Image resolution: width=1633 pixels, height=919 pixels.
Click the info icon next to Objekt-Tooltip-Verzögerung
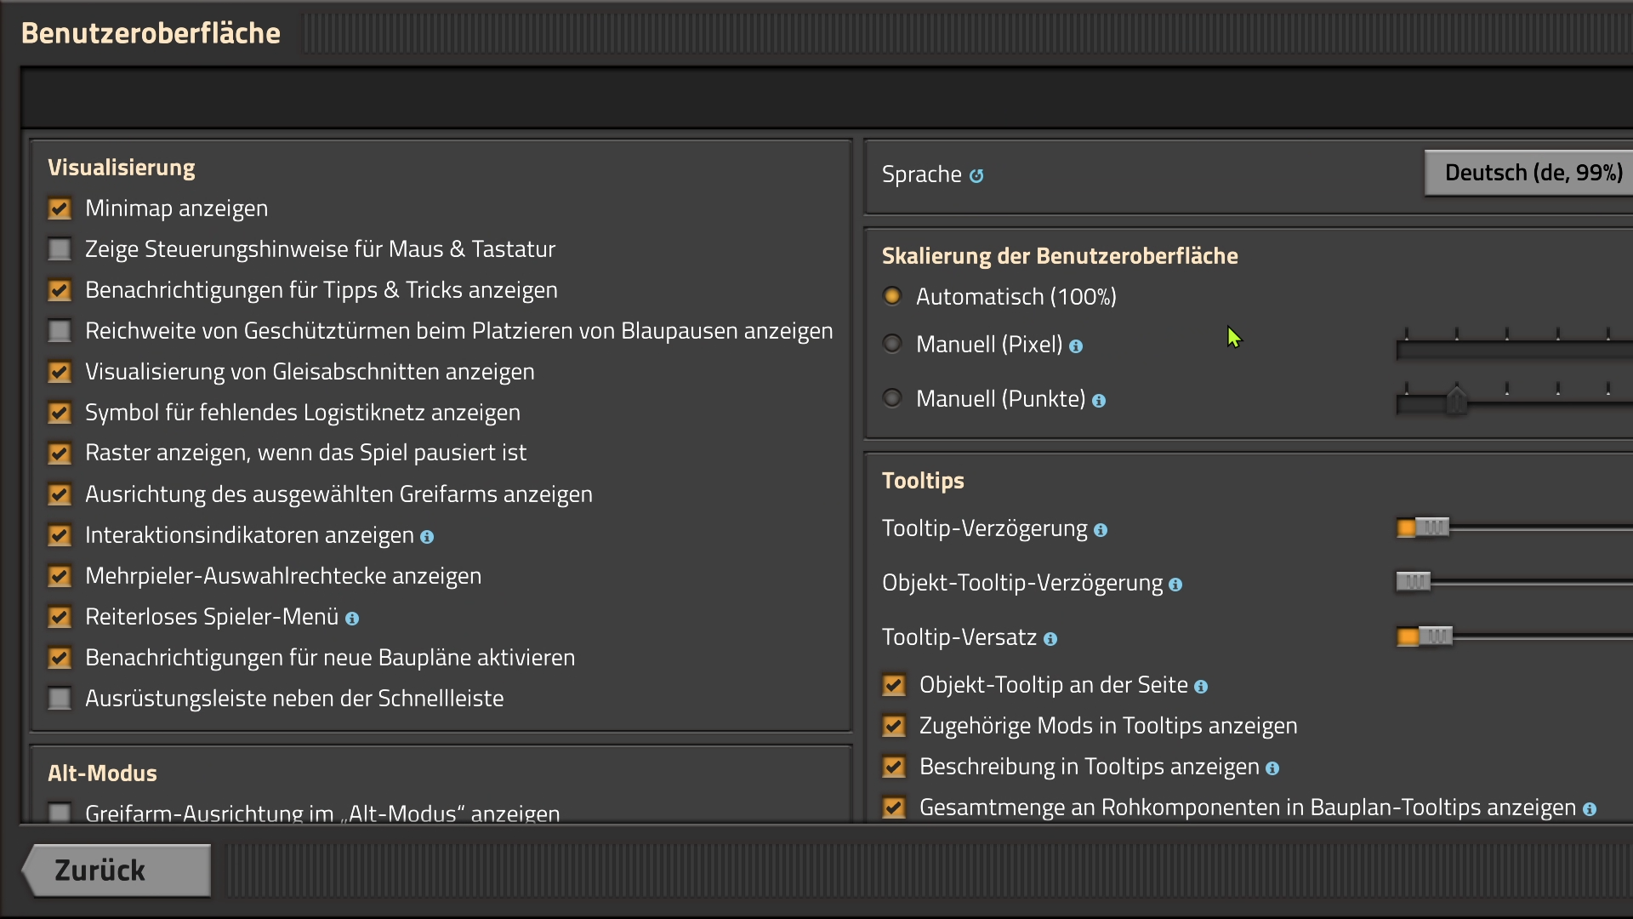[1175, 585]
